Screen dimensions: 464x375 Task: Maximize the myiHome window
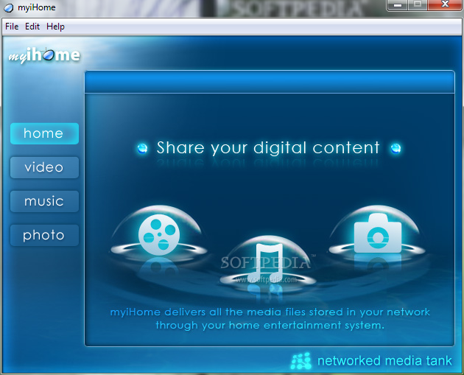(418, 4)
